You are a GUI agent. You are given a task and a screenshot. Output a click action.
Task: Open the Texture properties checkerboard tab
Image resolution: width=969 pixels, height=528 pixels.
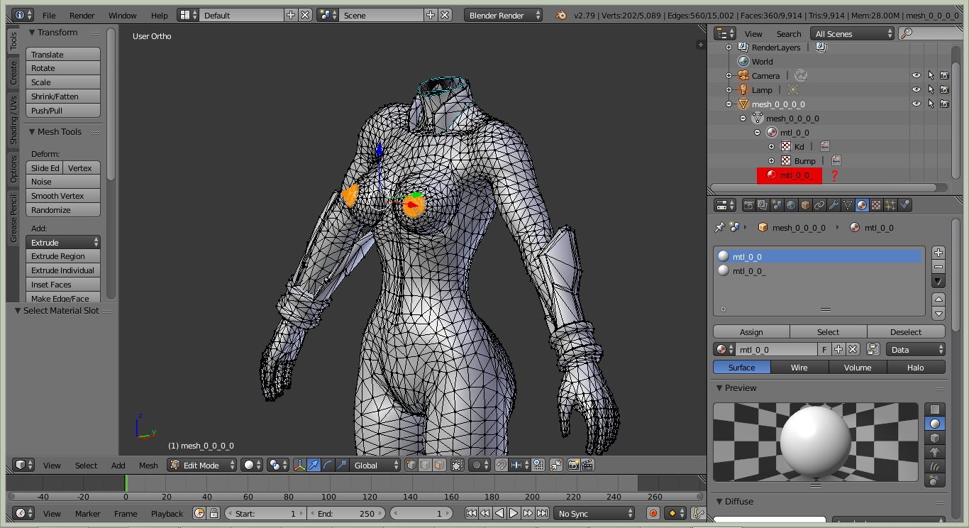pyautogui.click(x=876, y=205)
